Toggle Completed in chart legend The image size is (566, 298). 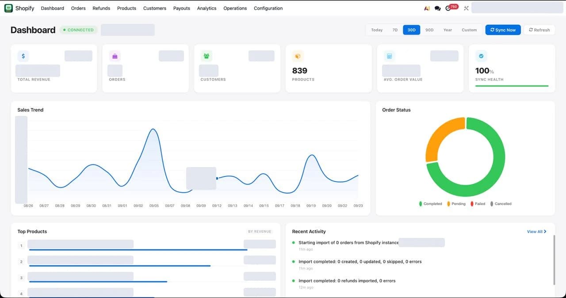coord(430,204)
